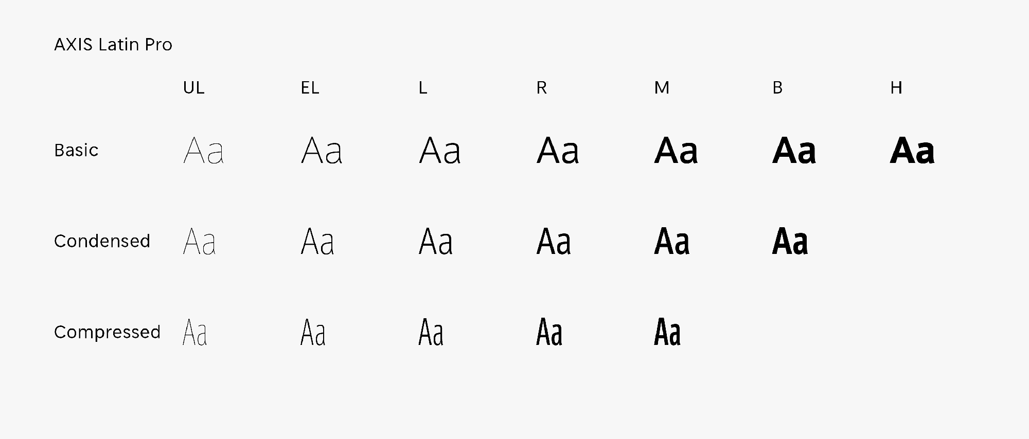Screen dimensions: 1029x439
Task: Click the 'EL' column header
Action: click(x=310, y=88)
